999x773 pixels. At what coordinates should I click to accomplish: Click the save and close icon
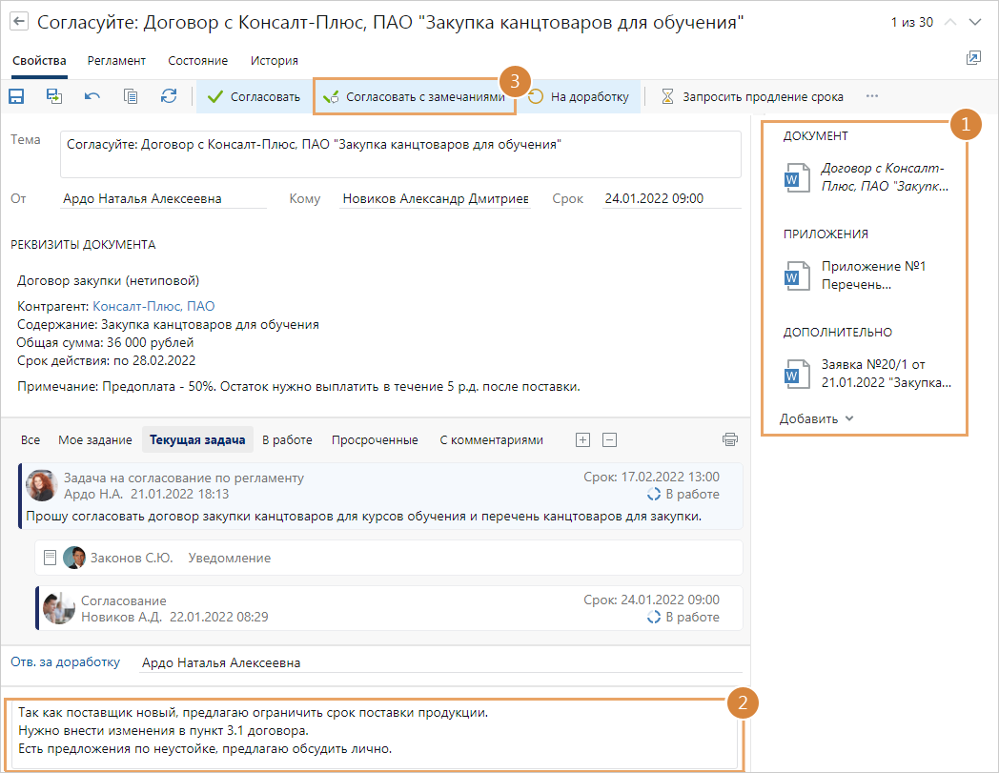[54, 96]
